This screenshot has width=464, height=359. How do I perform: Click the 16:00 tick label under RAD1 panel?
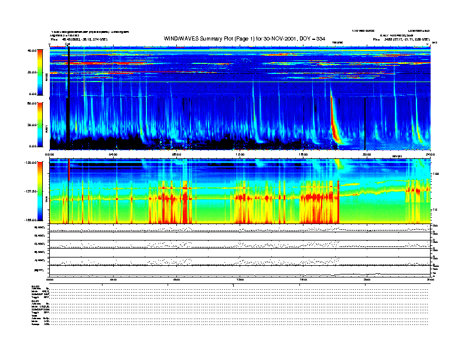point(303,154)
